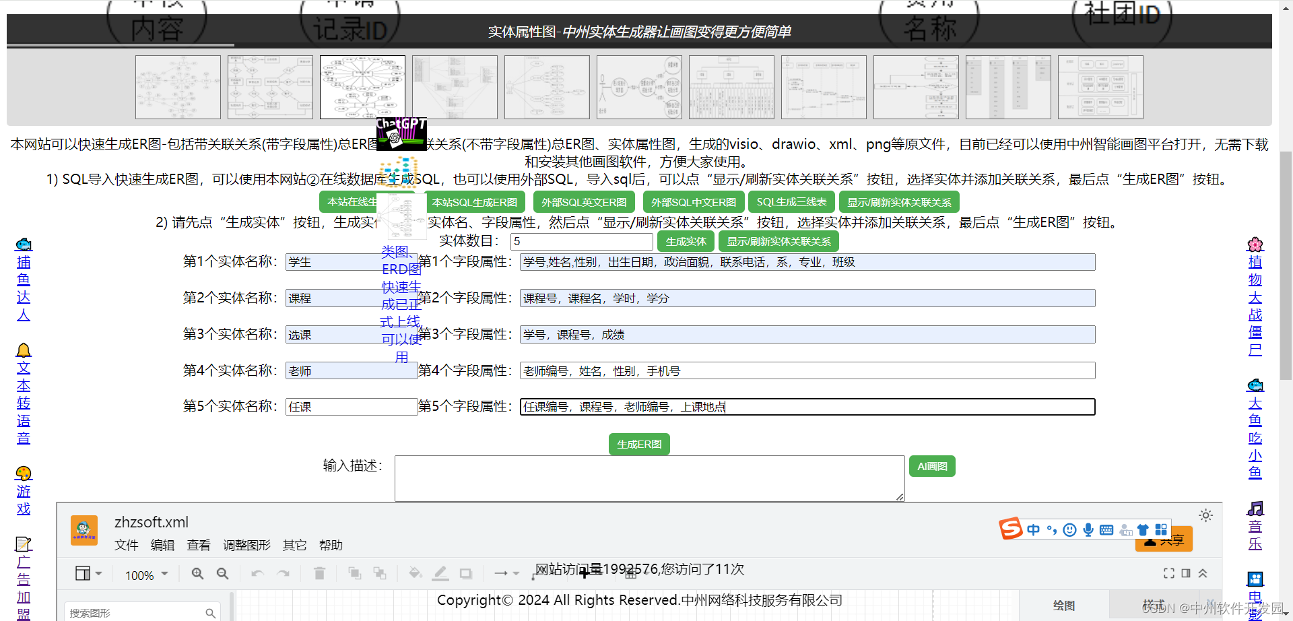Click the 音乐 music note icon
1293x621 pixels.
coord(1255,509)
